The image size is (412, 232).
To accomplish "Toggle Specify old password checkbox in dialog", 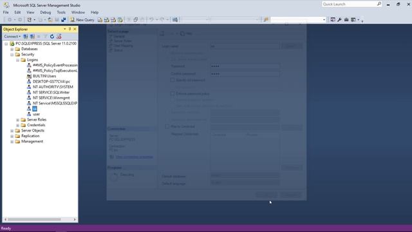I will click(173, 80).
